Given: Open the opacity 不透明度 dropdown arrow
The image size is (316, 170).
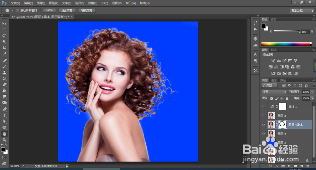Looking at the screenshot, I should tap(313, 92).
